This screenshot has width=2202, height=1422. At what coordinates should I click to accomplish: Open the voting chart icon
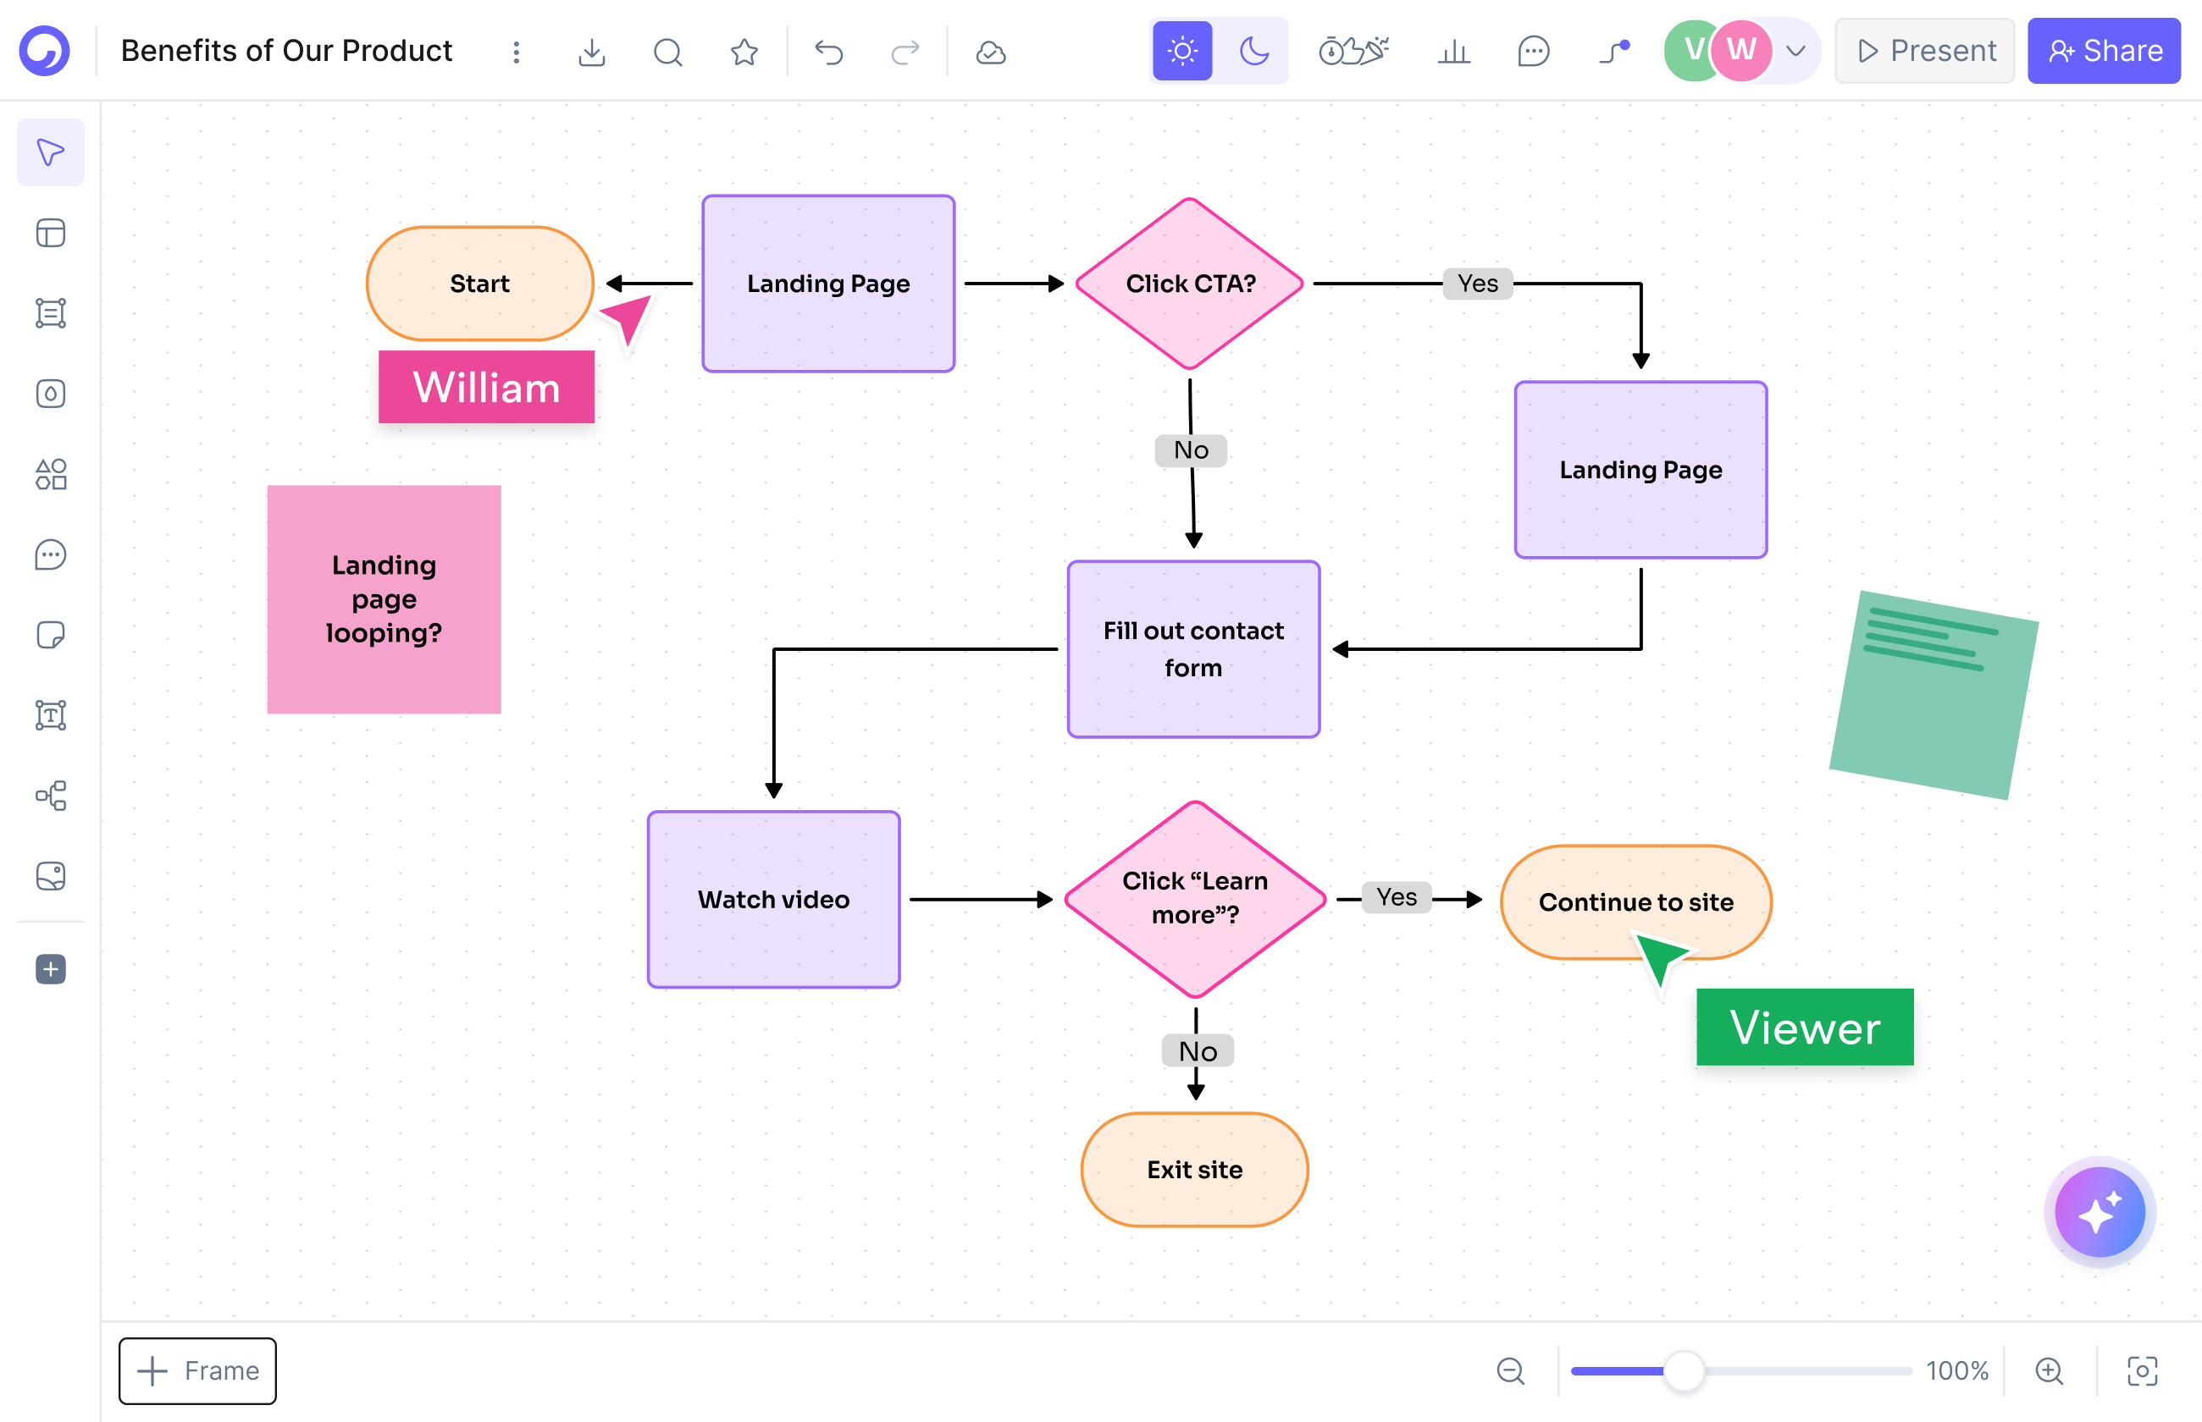coord(1454,51)
